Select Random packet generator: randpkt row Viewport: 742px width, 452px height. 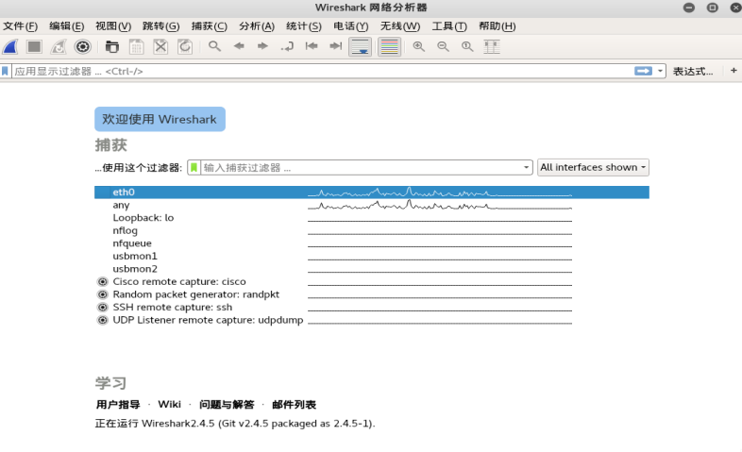pos(372,294)
